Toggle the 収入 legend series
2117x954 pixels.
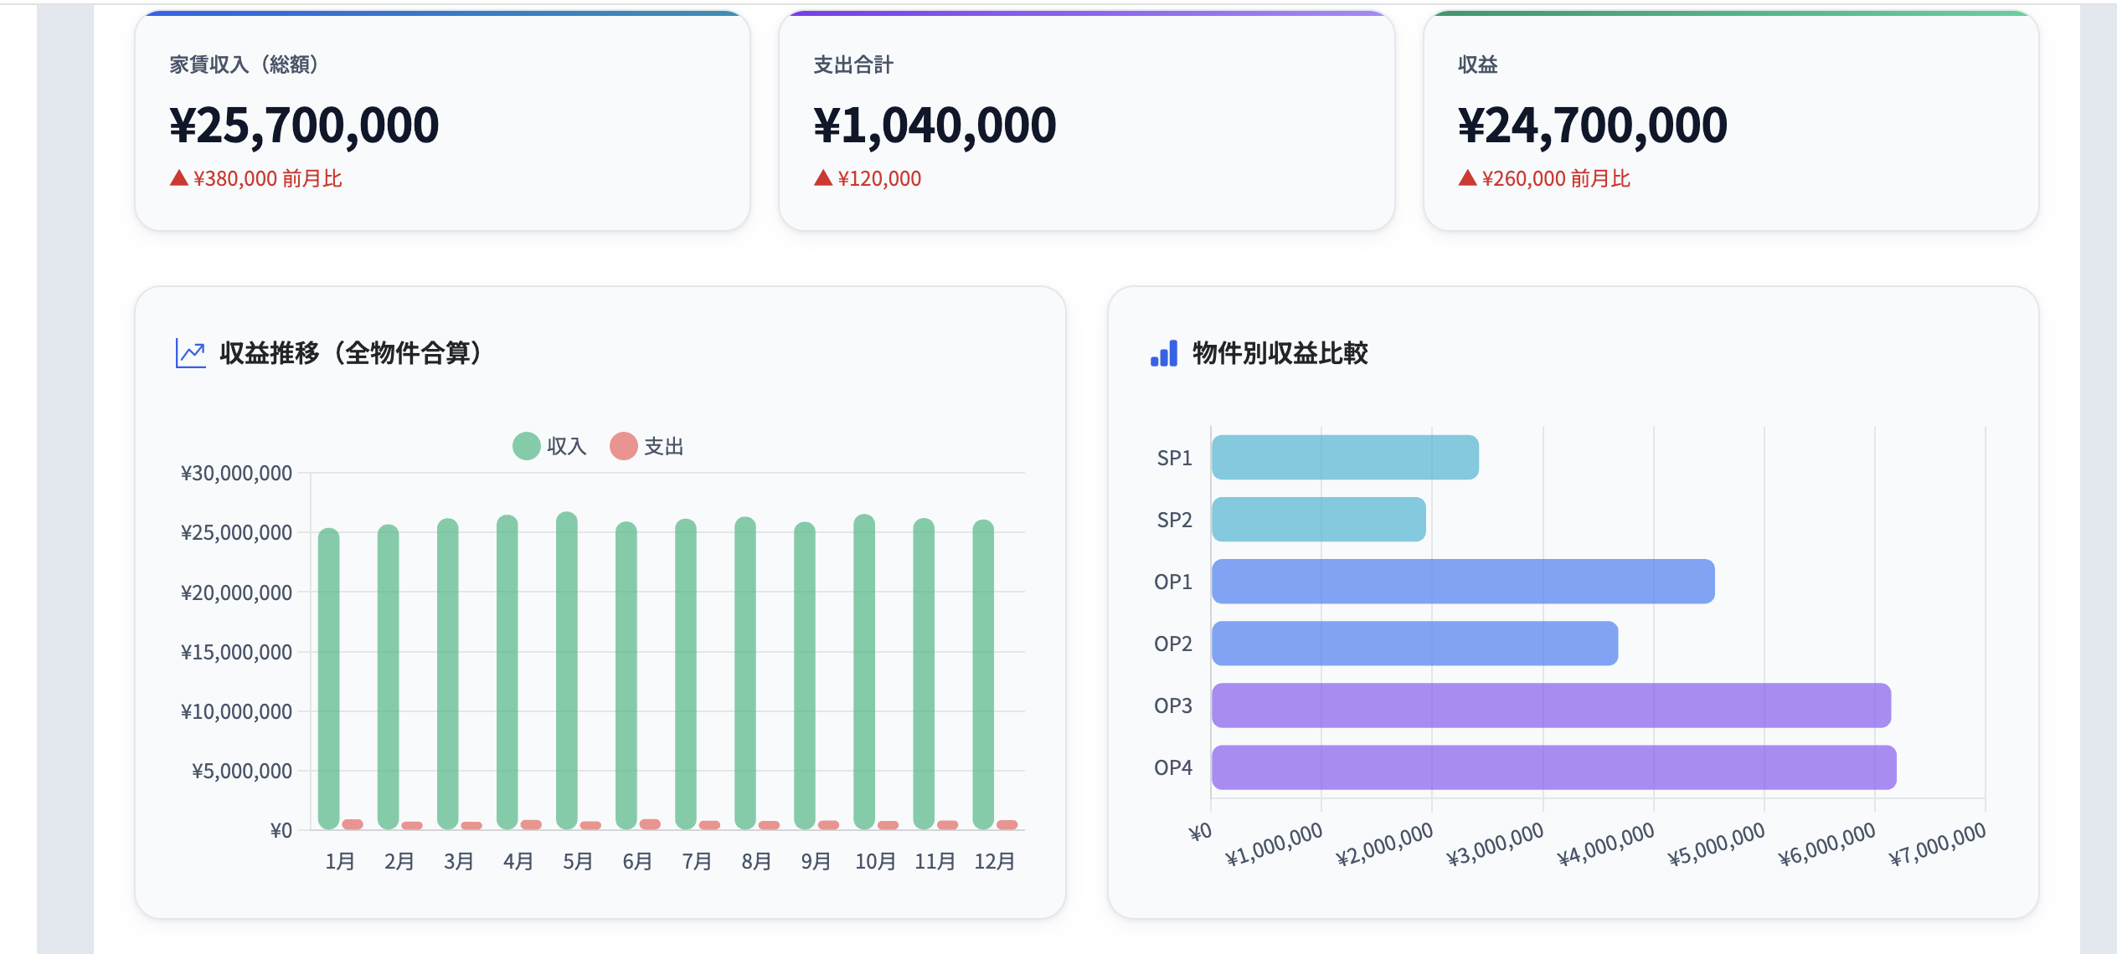tap(566, 447)
